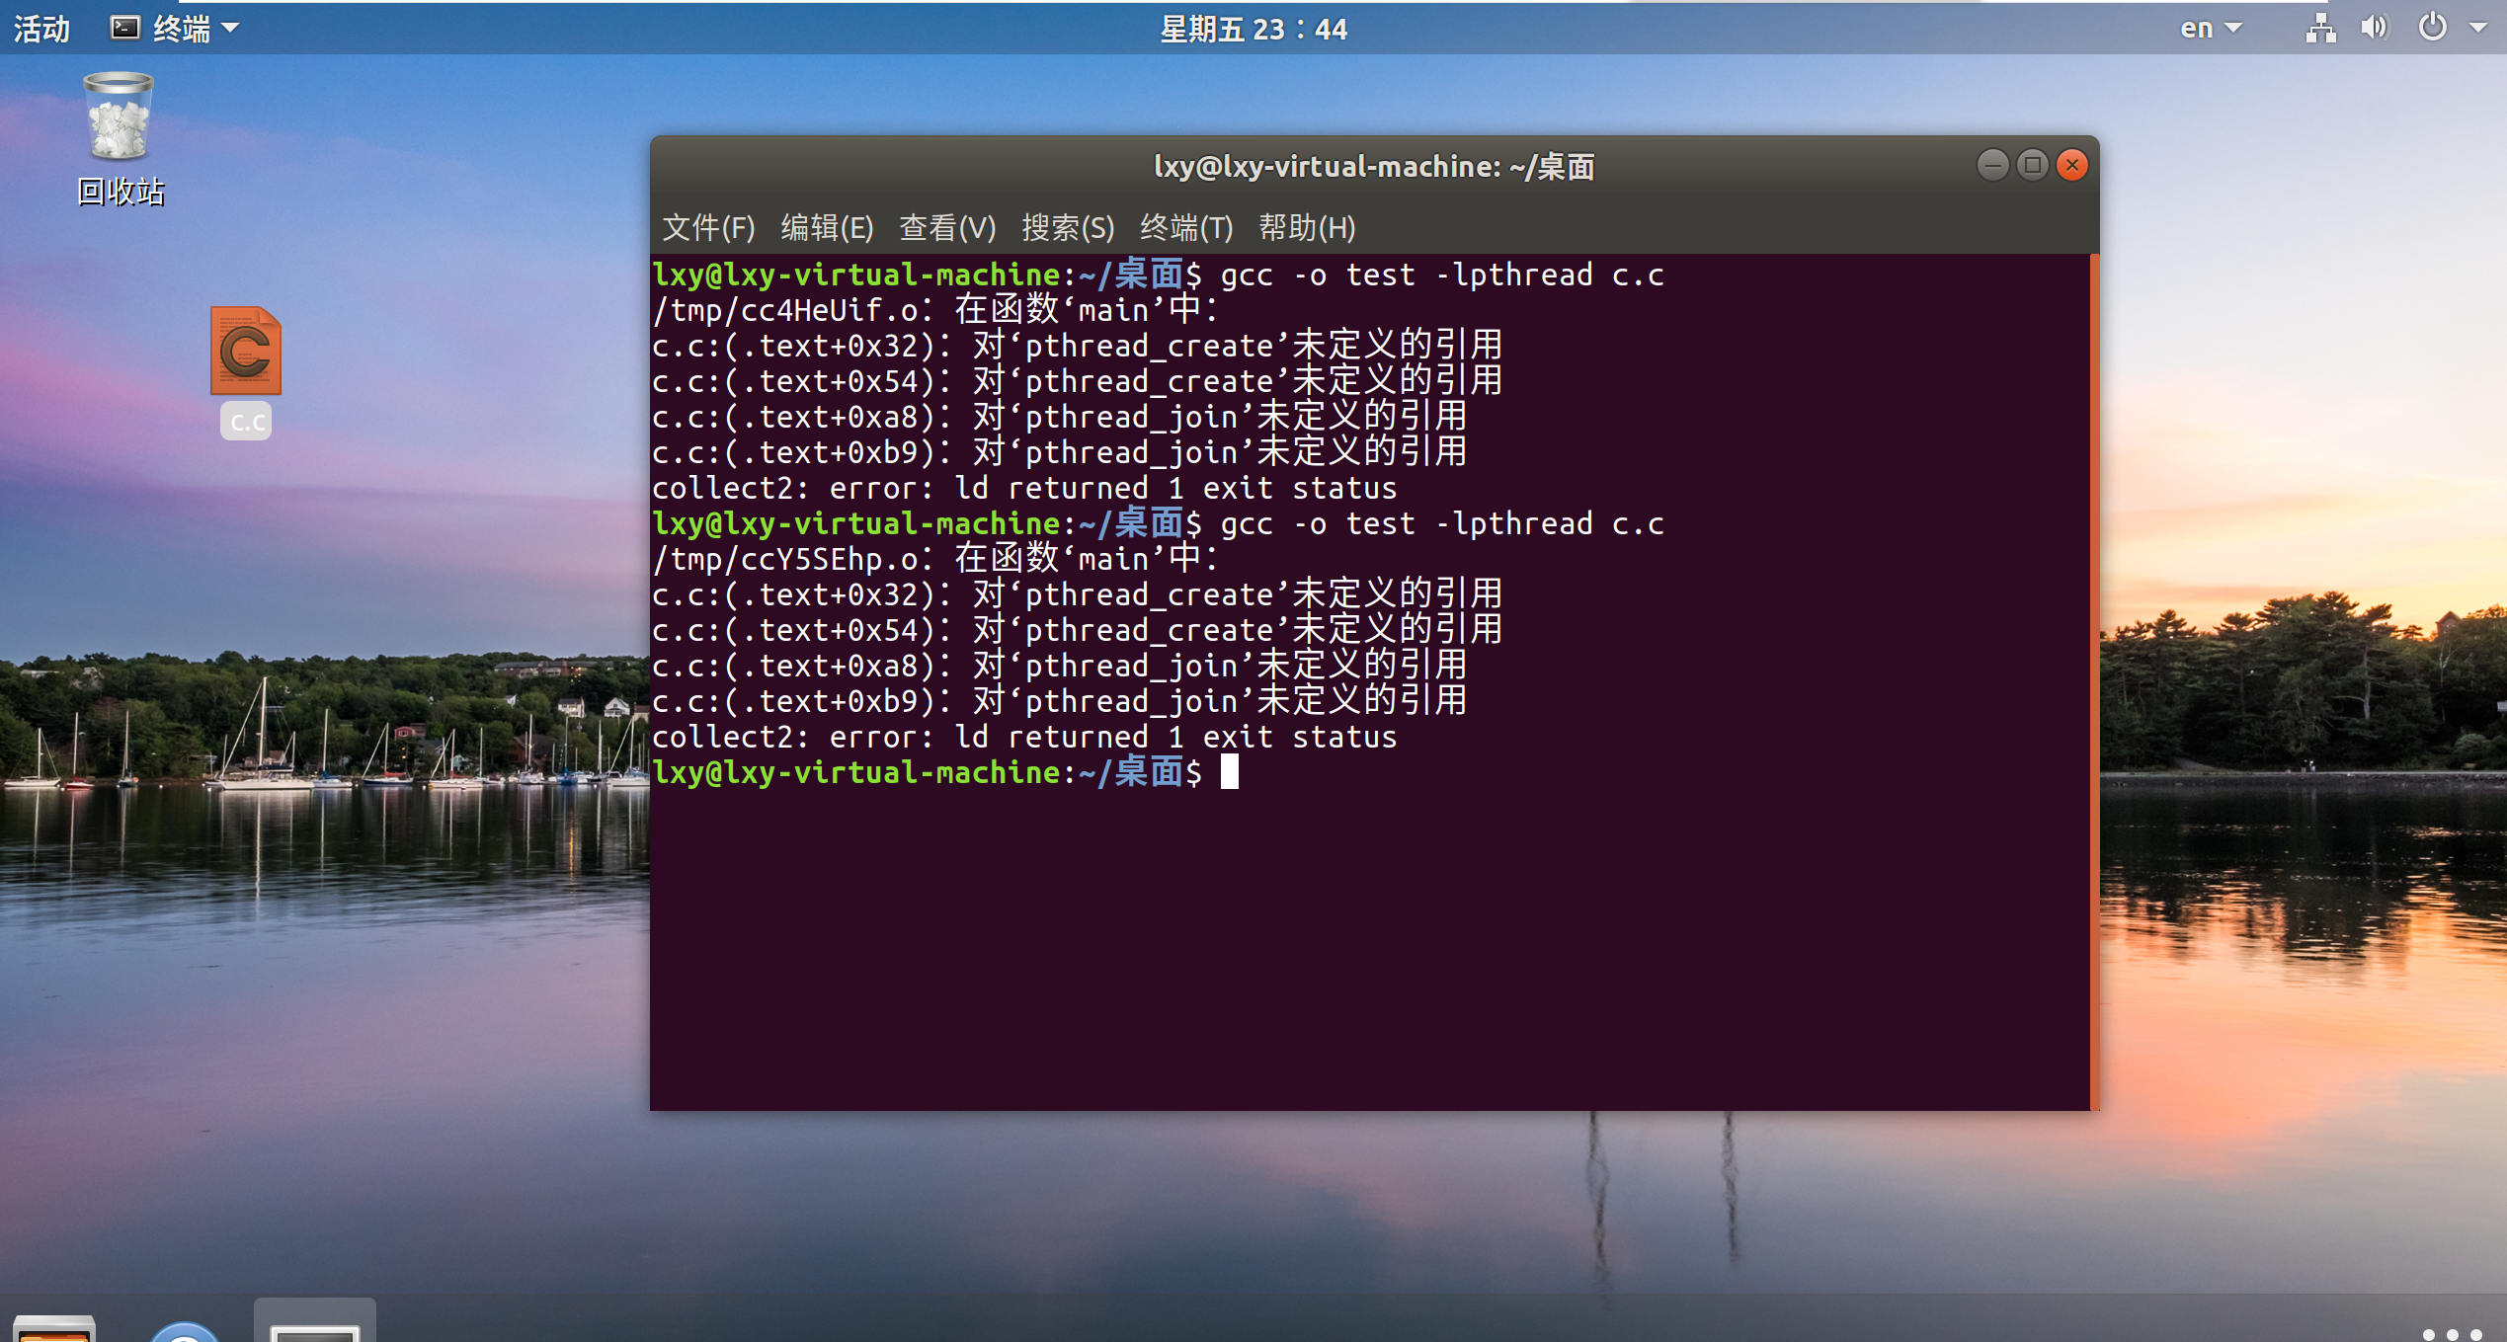Viewport: 2507px width, 1342px height.
Task: Click the volume speaker icon
Action: click(2374, 28)
